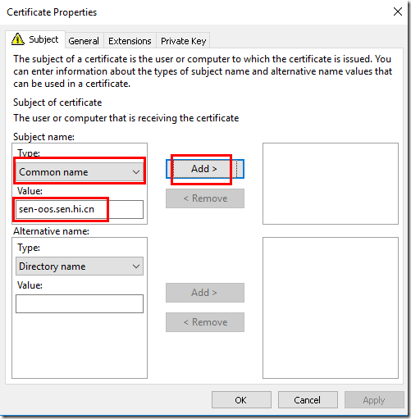This screenshot has height=419, width=411.
Task: Switch to the General tab
Action: click(84, 41)
